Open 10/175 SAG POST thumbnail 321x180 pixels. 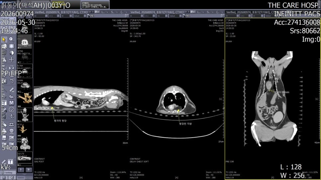[x=25, y=159]
